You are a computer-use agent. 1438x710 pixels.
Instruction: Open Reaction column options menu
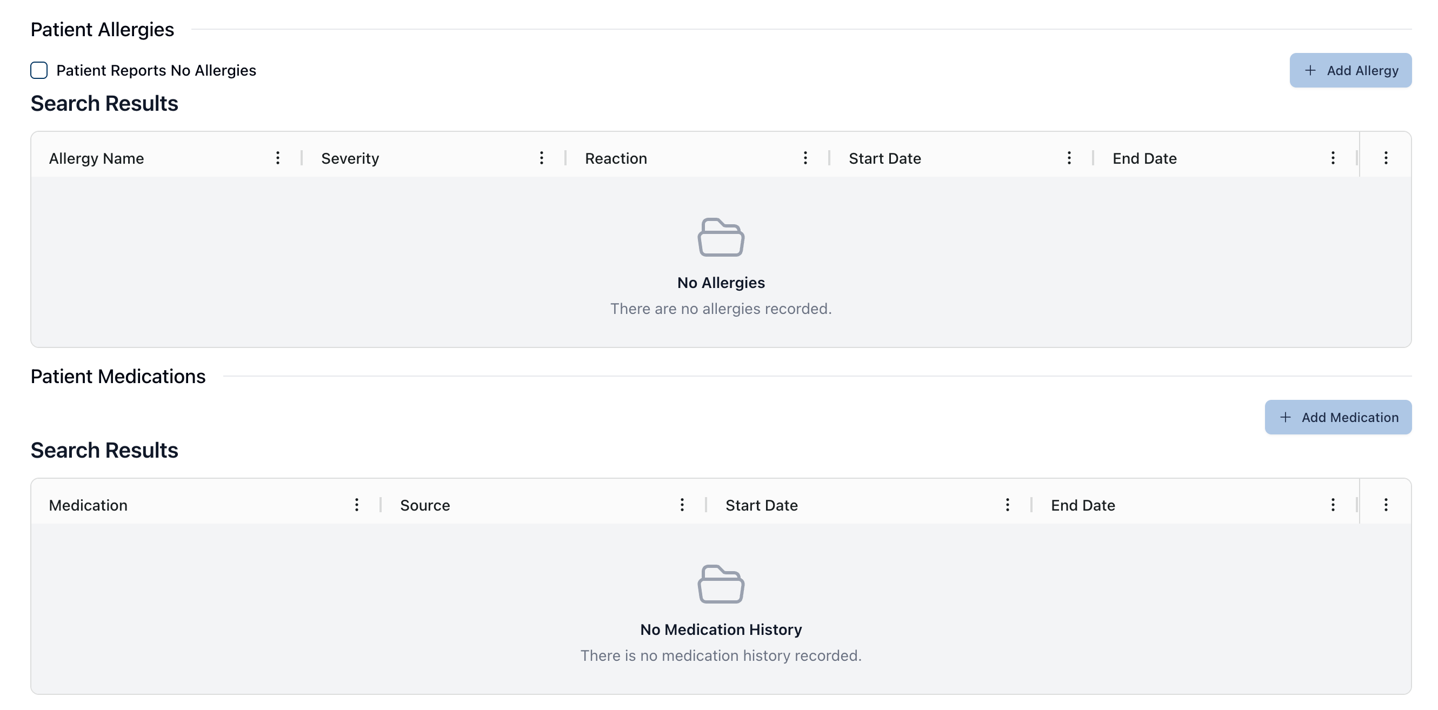point(805,158)
